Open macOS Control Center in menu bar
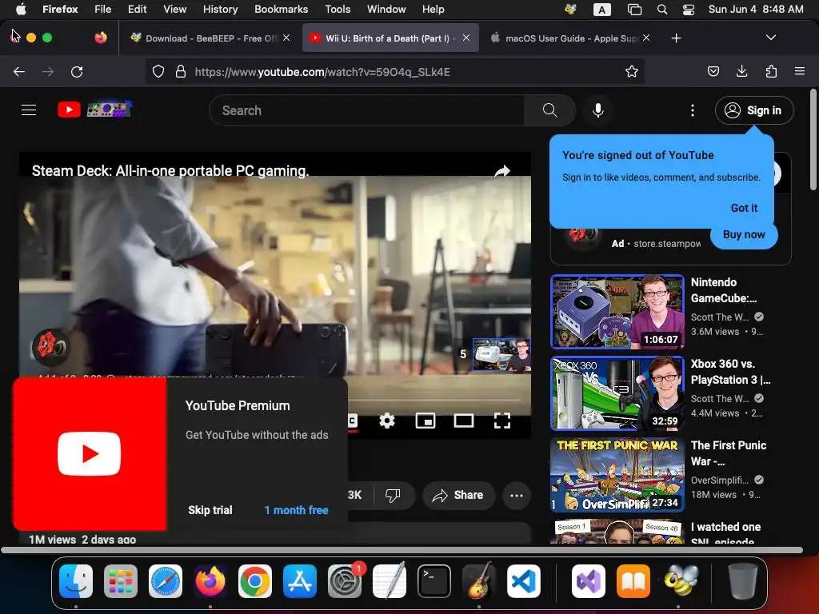819x614 pixels. coord(689,10)
